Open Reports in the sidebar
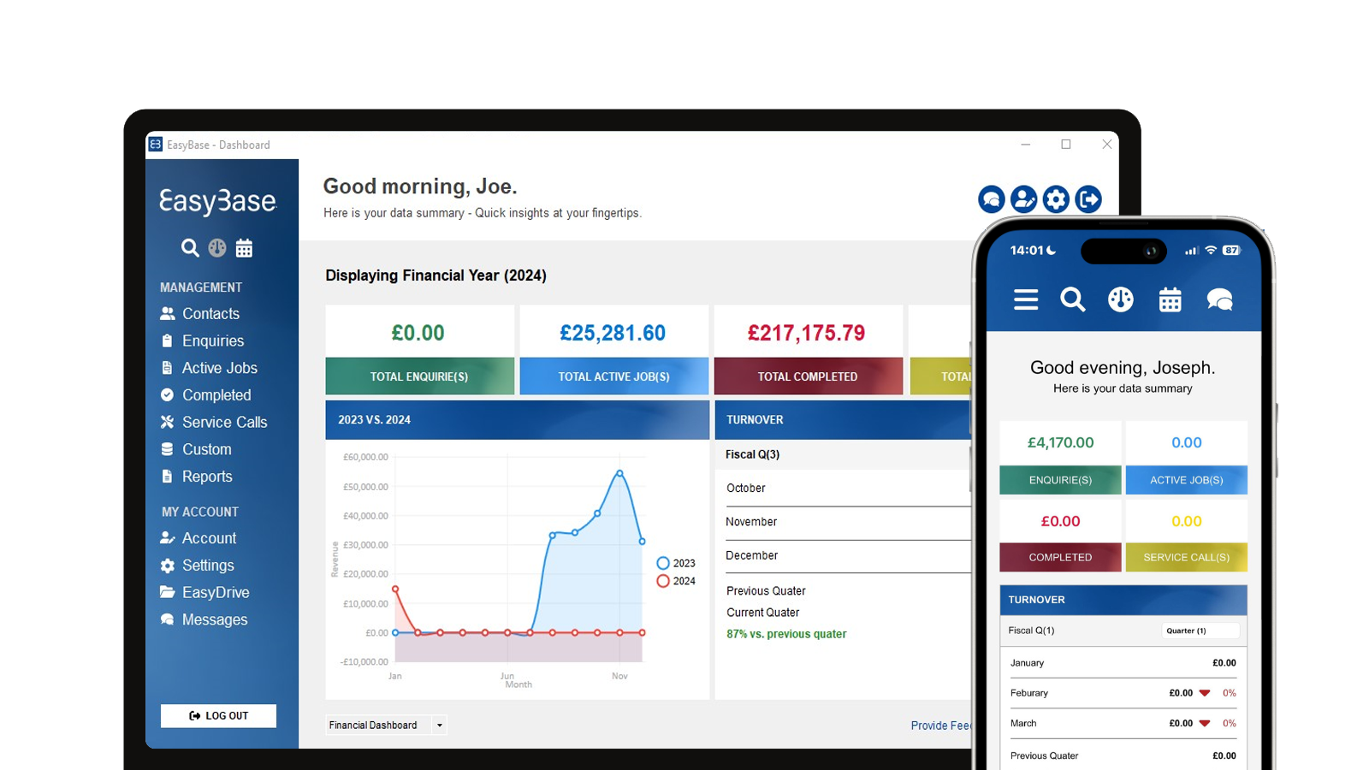The height and width of the screenshot is (770, 1369). pyautogui.click(x=197, y=477)
